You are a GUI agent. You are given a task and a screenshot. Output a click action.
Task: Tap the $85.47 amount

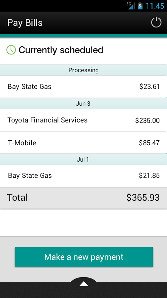149,143
